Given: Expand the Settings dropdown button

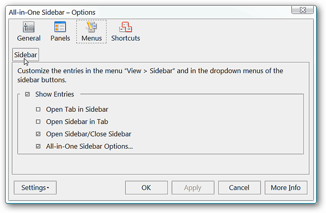Looking at the screenshot, I should click(x=35, y=188).
